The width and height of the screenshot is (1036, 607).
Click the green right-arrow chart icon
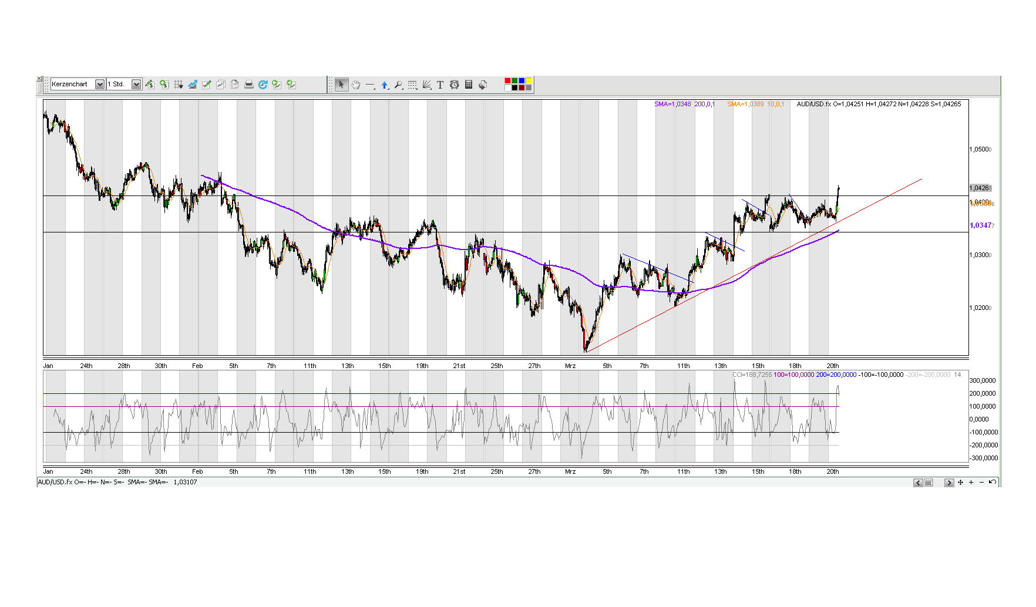click(291, 85)
